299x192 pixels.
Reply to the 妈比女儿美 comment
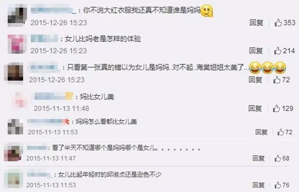click(x=255, y=109)
